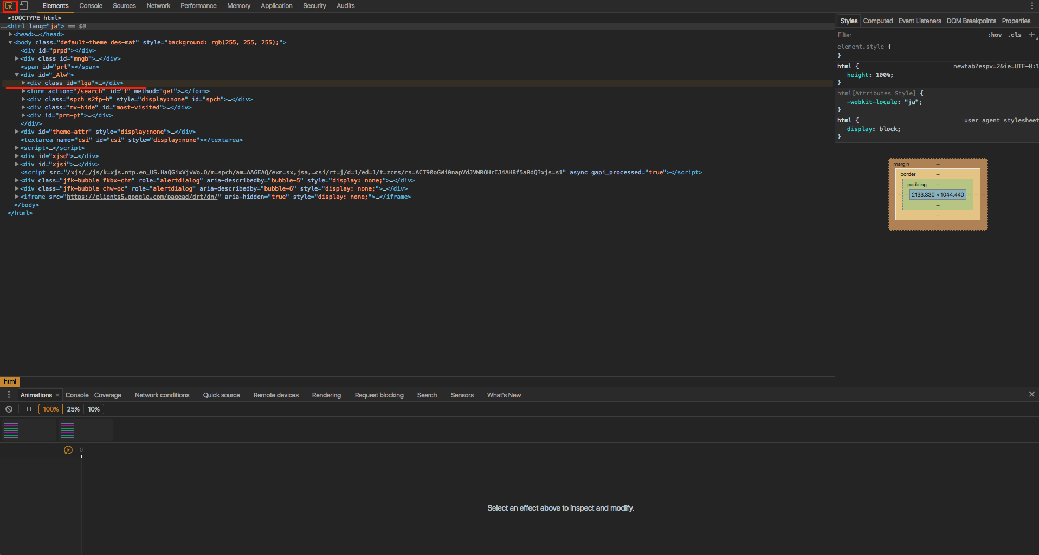Toggle :hov element state panel
Screen dimensions: 1039x555
coord(995,35)
